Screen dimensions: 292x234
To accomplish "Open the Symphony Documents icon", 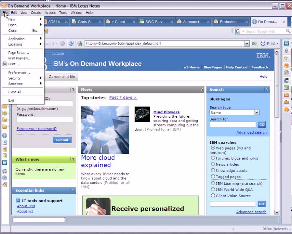I will coord(5,142).
